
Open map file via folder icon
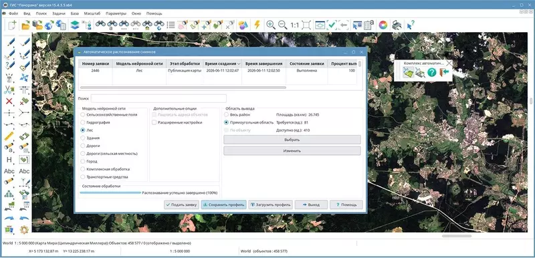pyautogui.click(x=25, y=25)
